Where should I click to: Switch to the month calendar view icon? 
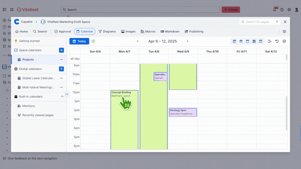click(x=247, y=41)
